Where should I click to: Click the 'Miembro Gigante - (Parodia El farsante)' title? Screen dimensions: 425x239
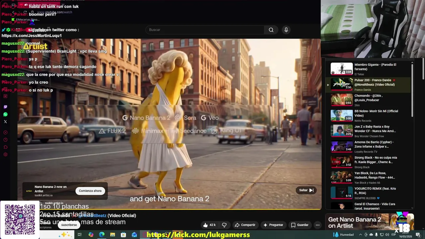click(375, 67)
